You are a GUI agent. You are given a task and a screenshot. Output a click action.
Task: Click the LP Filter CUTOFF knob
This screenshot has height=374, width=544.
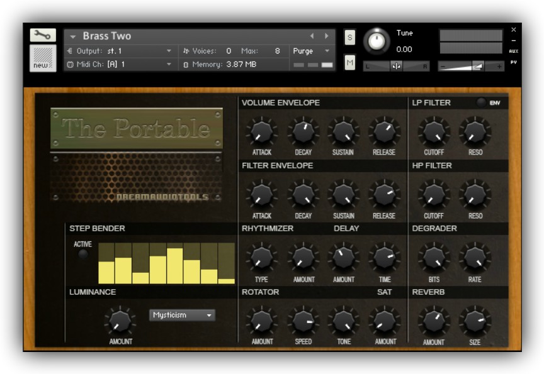coord(434,132)
